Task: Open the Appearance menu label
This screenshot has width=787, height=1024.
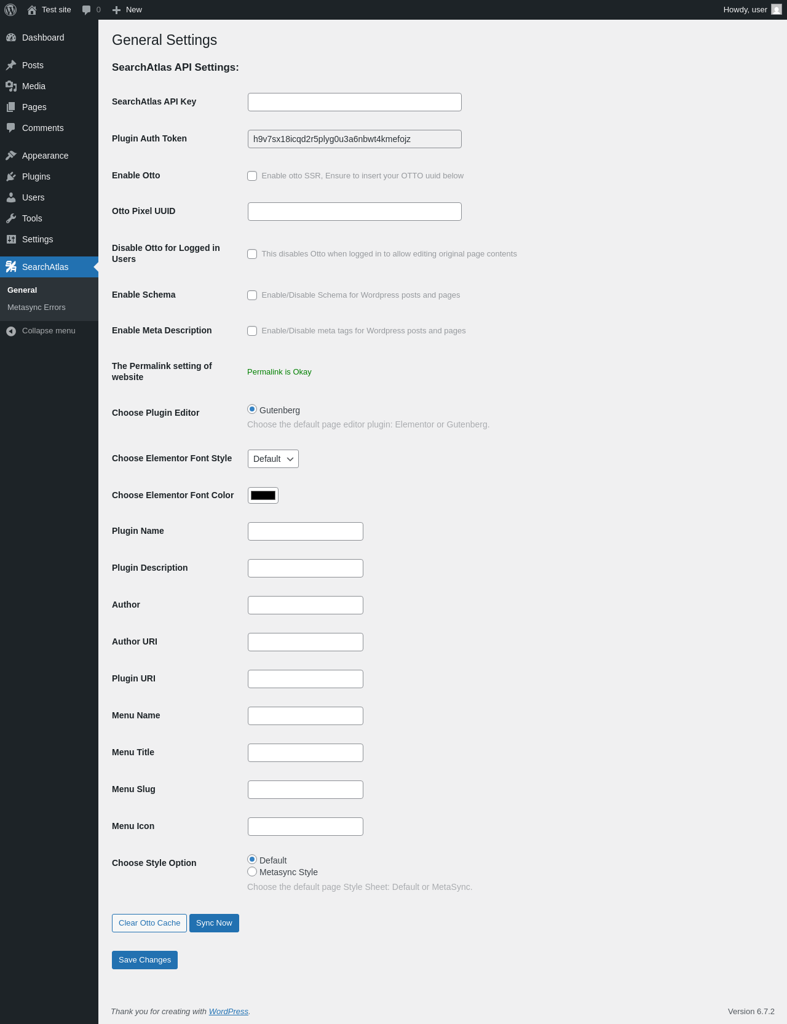Action: pos(45,156)
